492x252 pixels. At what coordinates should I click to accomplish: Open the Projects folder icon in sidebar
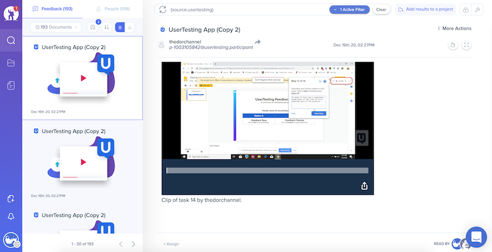point(11,63)
